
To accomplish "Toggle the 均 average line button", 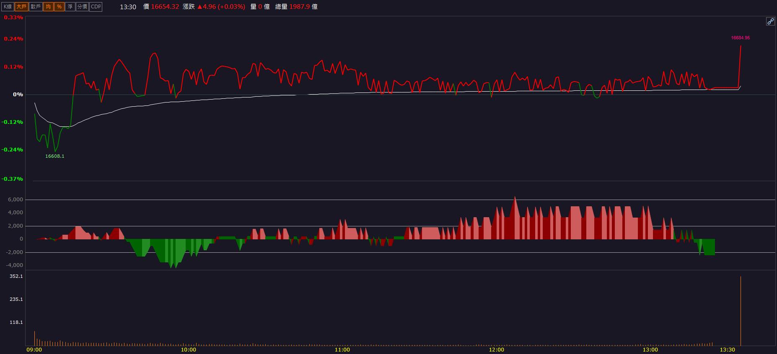I will click(x=48, y=7).
